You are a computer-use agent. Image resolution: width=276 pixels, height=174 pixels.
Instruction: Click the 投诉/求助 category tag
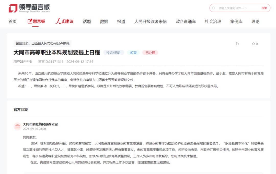tap(113, 53)
